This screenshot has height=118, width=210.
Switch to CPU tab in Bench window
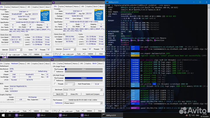click(54, 64)
